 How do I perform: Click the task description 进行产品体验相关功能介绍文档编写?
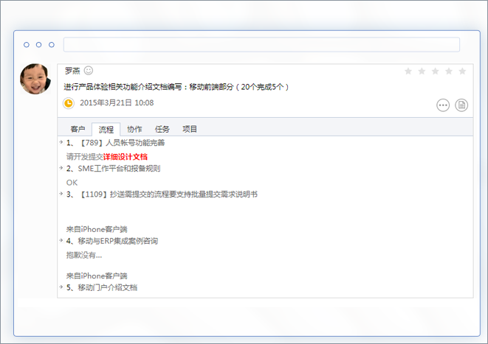click(x=176, y=87)
